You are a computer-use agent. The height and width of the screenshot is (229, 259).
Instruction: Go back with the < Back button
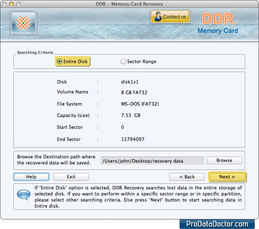coord(187,177)
